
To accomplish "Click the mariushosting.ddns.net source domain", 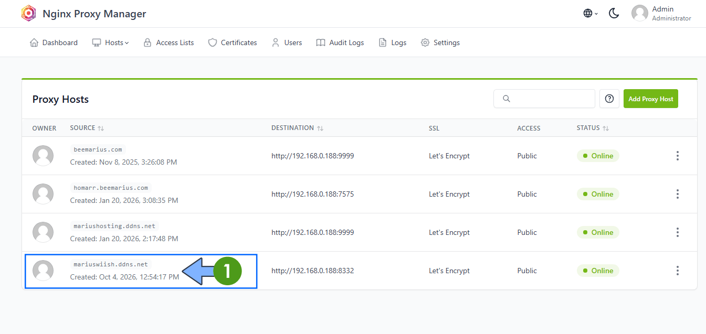I will pyautogui.click(x=114, y=226).
